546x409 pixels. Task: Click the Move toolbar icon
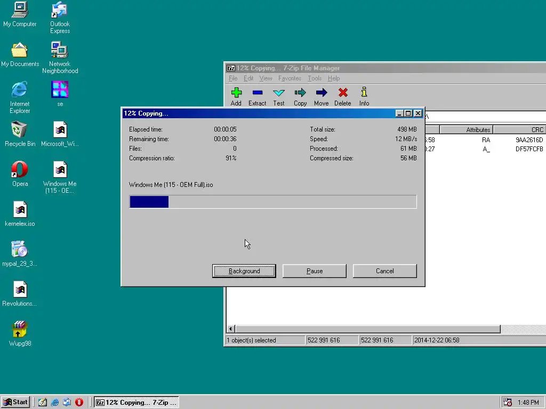coord(322,96)
